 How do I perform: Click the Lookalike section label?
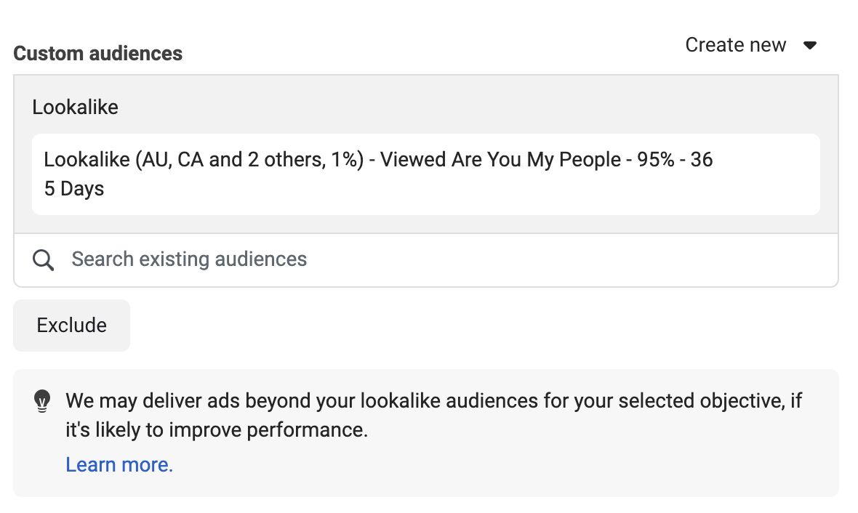pos(75,108)
